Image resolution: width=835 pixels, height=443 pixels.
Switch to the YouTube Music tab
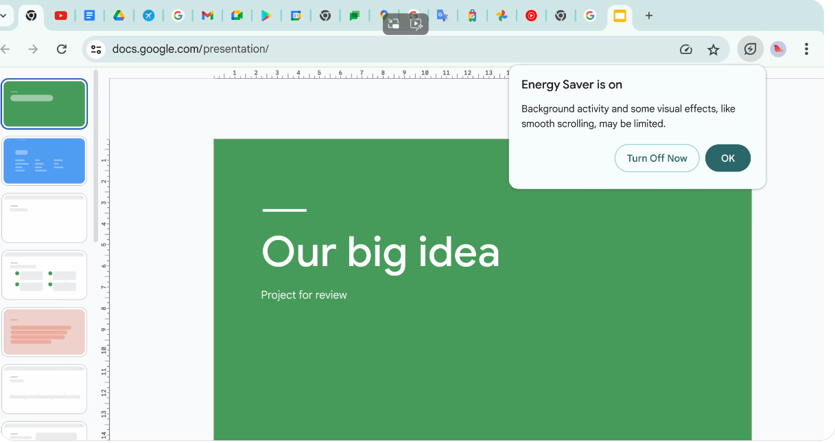pyautogui.click(x=531, y=16)
